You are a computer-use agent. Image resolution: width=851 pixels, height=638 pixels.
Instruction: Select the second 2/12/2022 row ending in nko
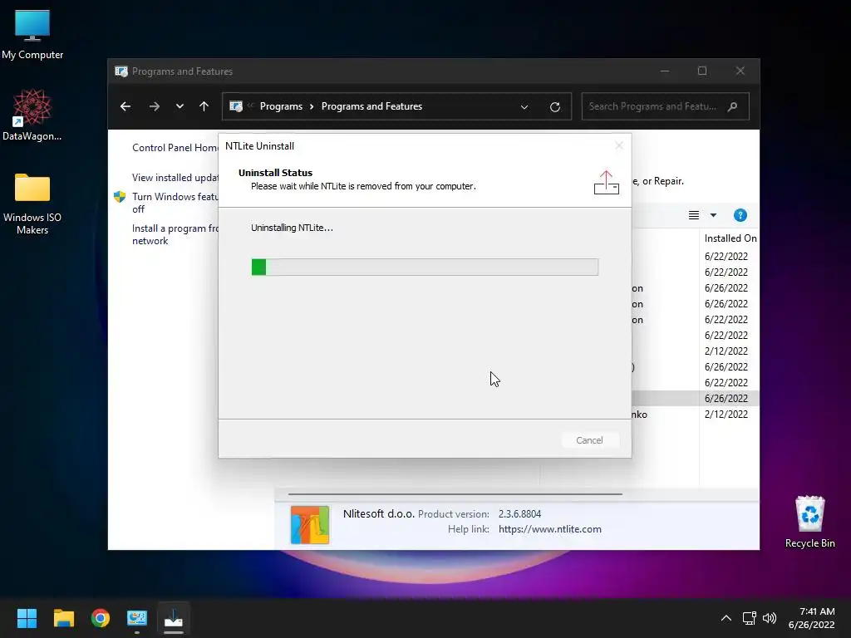click(695, 414)
